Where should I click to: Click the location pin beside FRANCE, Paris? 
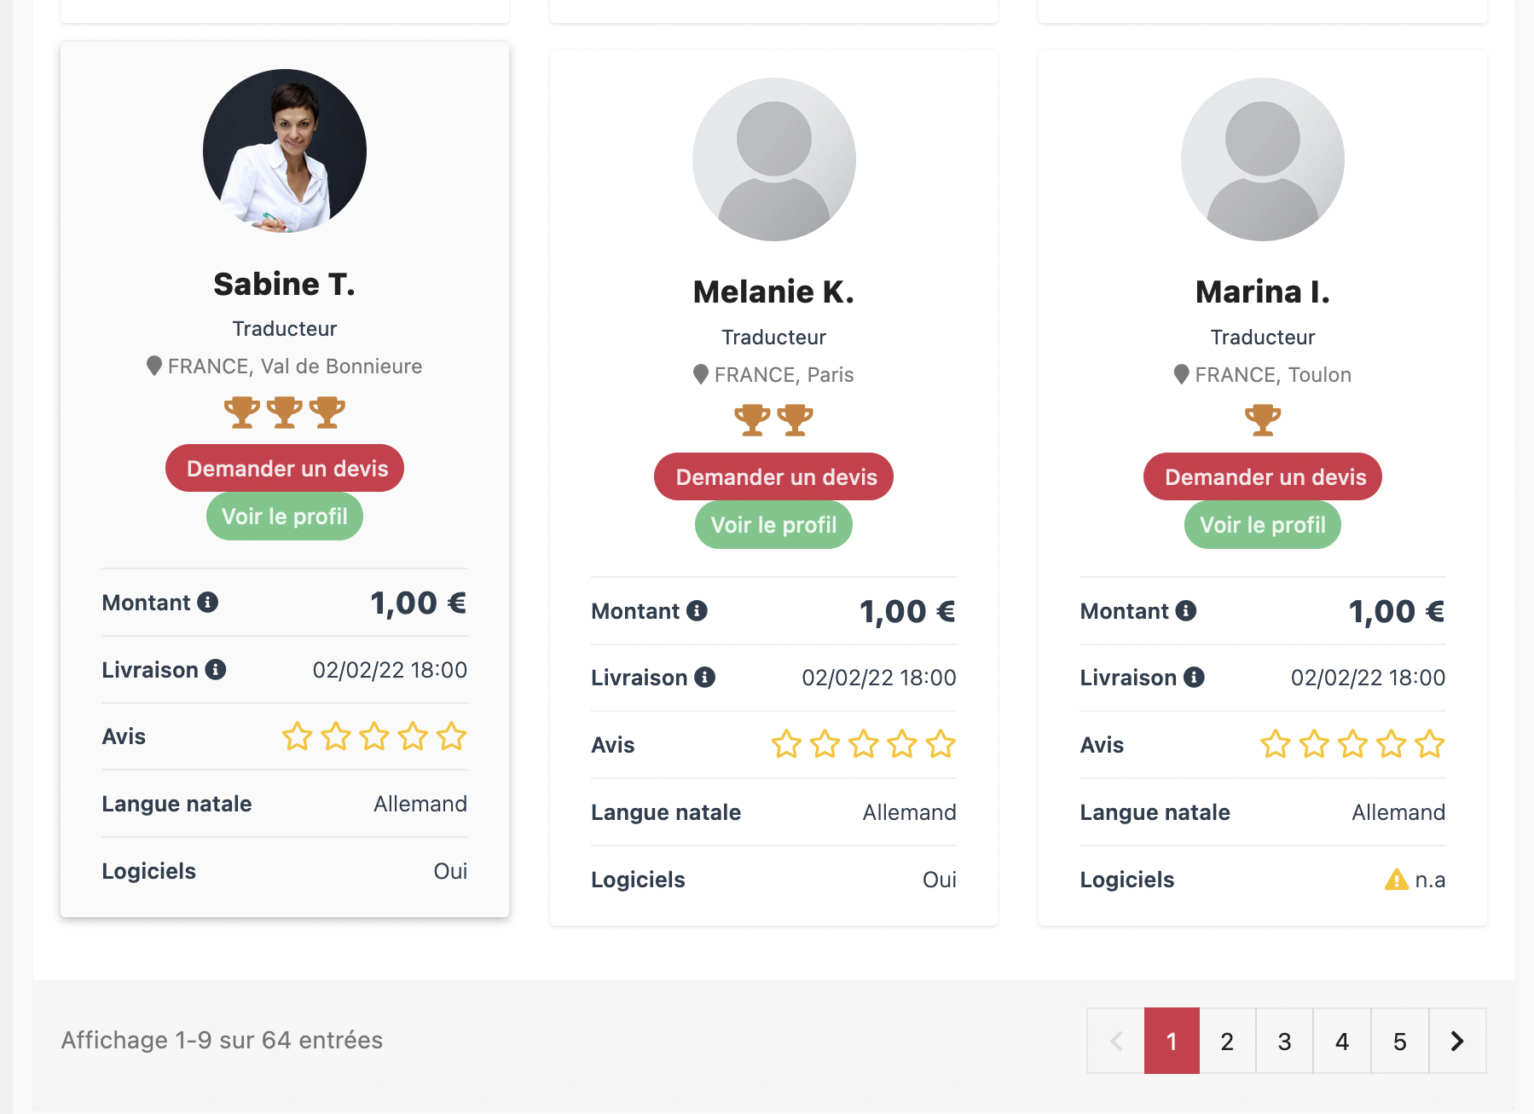pos(701,374)
